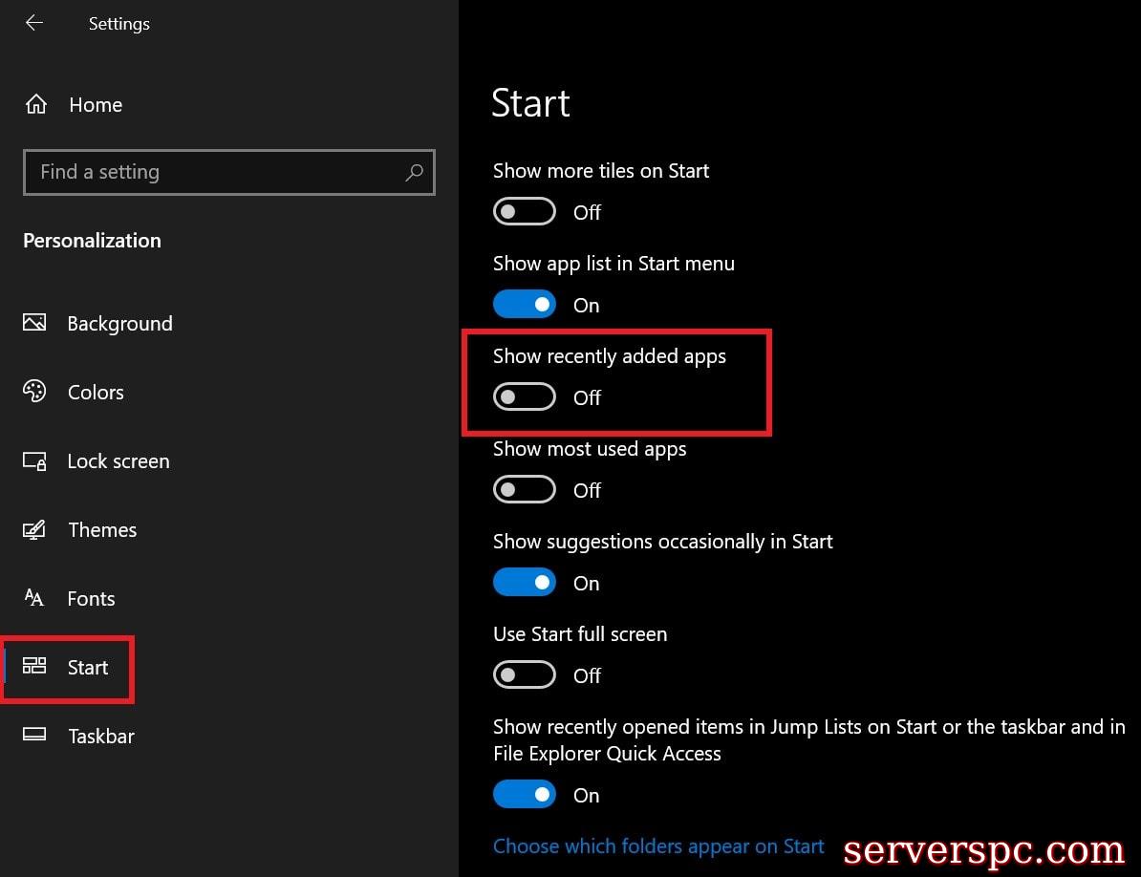Focus the Find a setting search field
This screenshot has height=877, width=1141.
click(x=215, y=172)
